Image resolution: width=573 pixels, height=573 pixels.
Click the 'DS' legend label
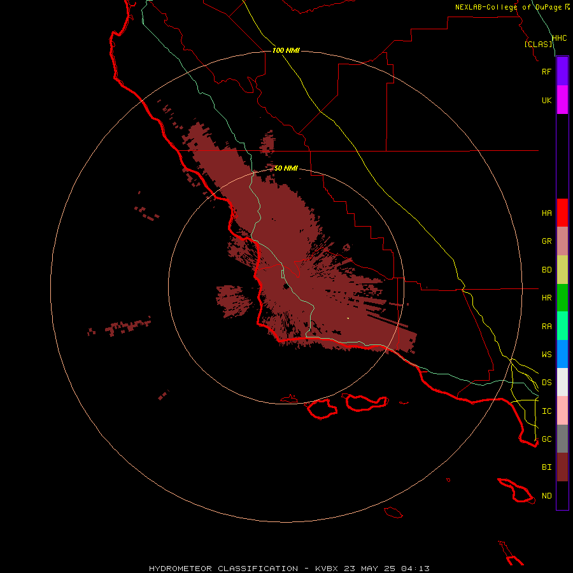(x=546, y=382)
